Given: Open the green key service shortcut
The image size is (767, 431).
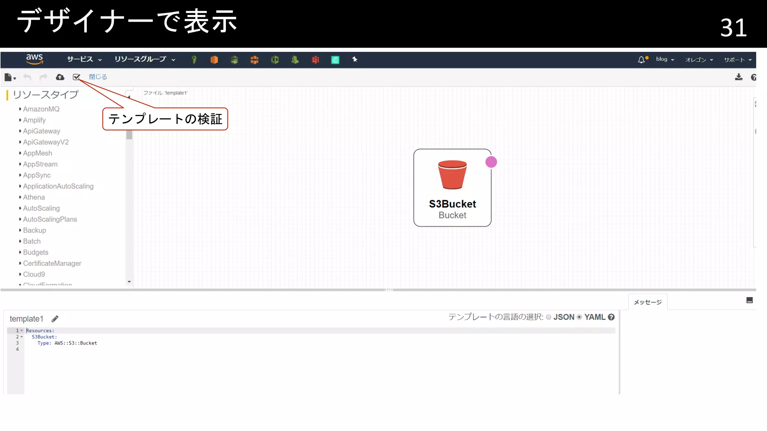Looking at the screenshot, I should pos(194,60).
